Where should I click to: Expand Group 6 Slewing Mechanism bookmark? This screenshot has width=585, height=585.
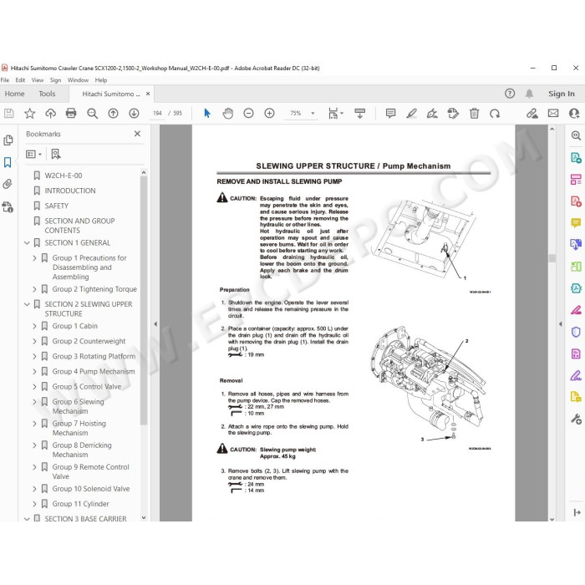pos(34,402)
